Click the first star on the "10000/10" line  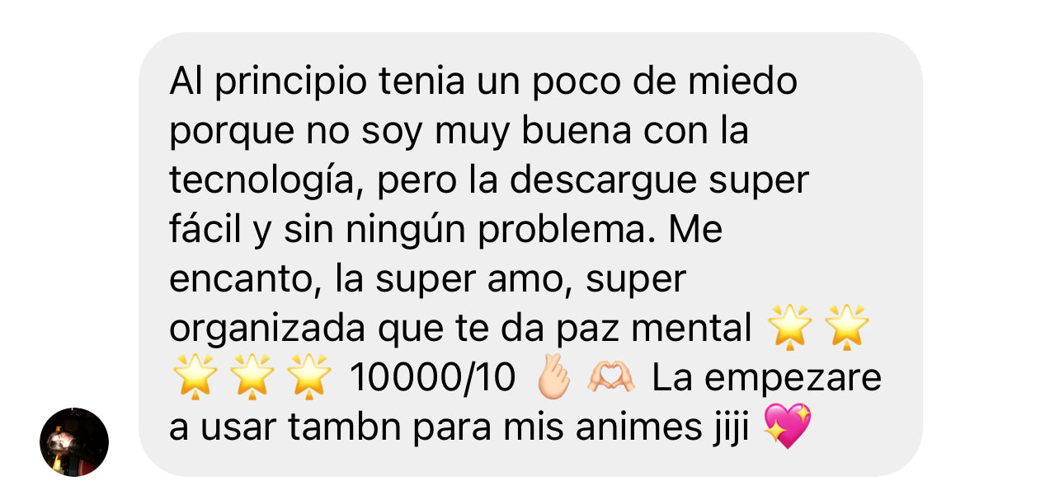(195, 378)
